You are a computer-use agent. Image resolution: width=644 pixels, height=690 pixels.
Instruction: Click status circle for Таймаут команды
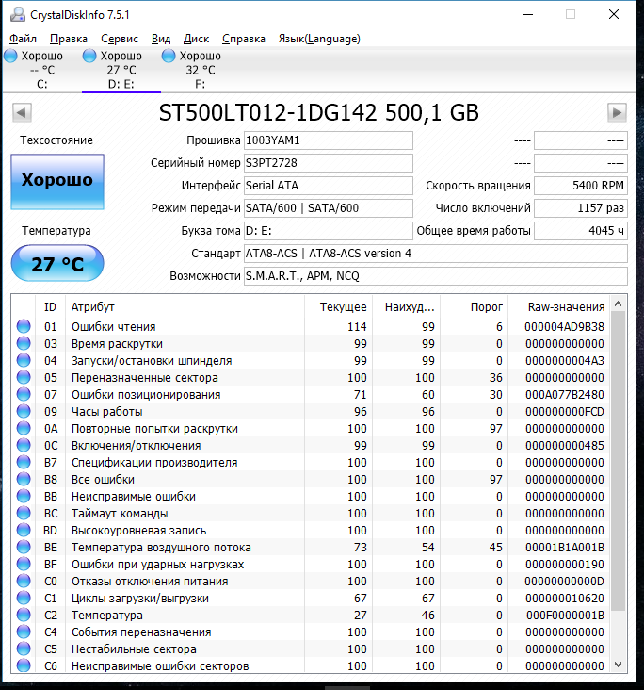[24, 513]
